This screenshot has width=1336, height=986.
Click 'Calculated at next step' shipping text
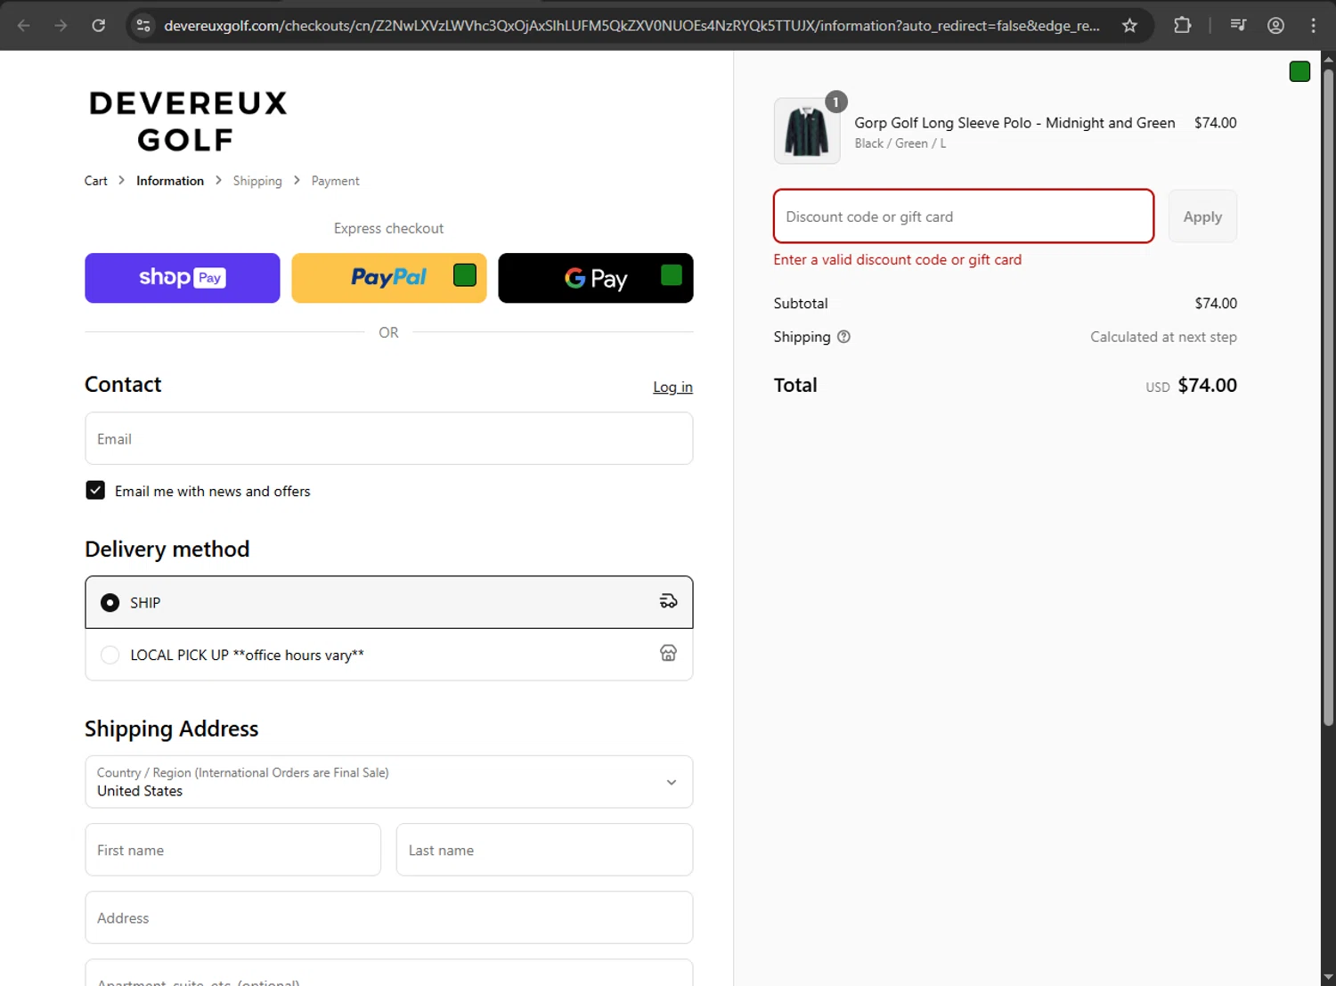(1163, 337)
